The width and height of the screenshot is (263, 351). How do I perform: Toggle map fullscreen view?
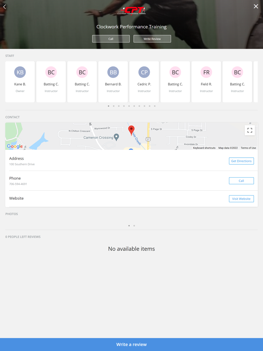[x=250, y=130]
